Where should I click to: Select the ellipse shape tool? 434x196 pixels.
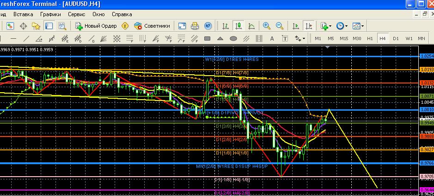(x=233, y=39)
